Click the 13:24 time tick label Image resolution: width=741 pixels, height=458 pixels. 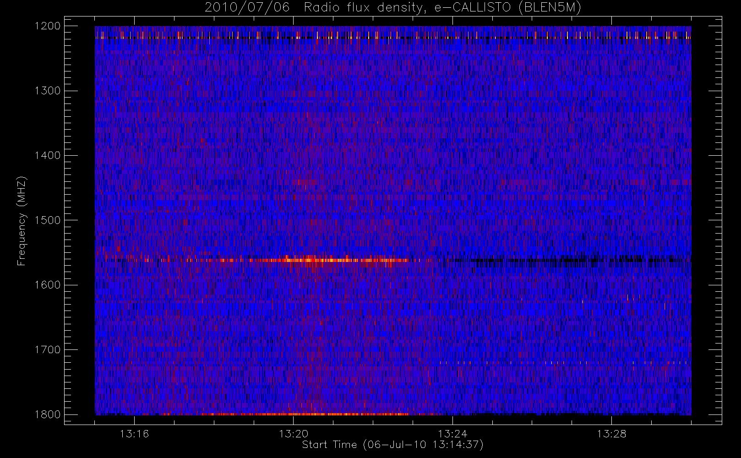click(452, 433)
